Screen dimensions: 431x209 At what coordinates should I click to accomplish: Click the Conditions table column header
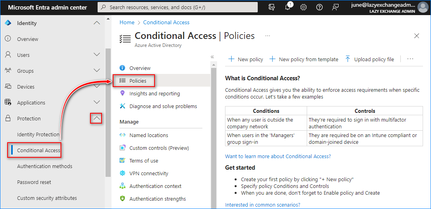click(x=266, y=111)
